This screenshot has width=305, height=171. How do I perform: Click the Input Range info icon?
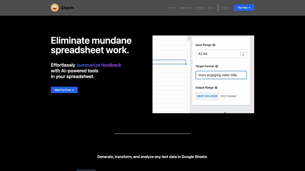(214, 45)
